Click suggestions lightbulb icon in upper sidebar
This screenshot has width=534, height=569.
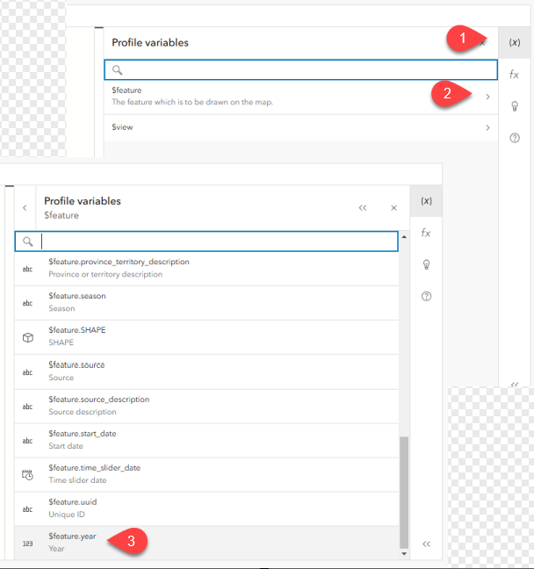pyautogui.click(x=515, y=106)
